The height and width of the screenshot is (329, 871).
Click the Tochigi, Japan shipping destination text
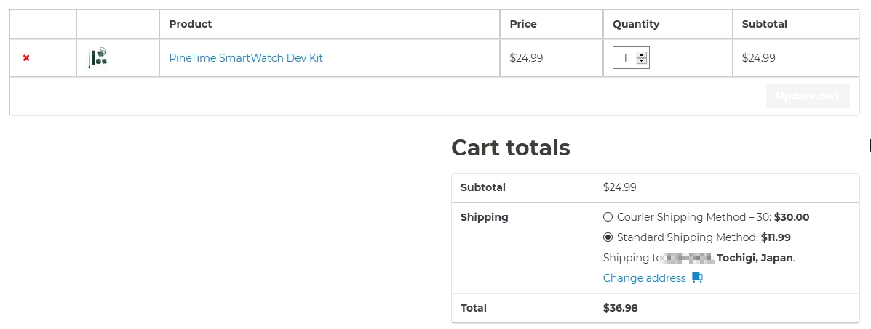pyautogui.click(x=755, y=258)
